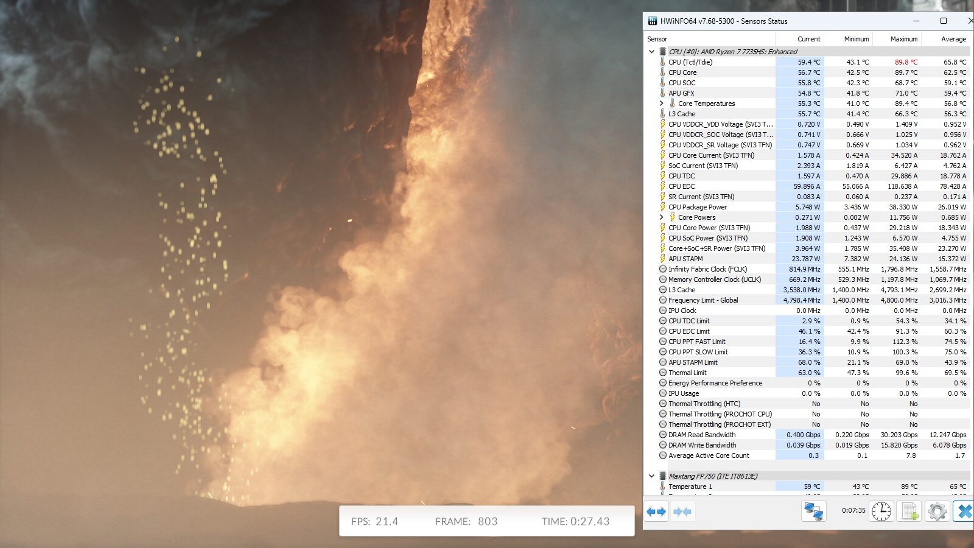Maximize the HWiNFO64 Sensors Status window
The width and height of the screenshot is (974, 548).
[944, 21]
